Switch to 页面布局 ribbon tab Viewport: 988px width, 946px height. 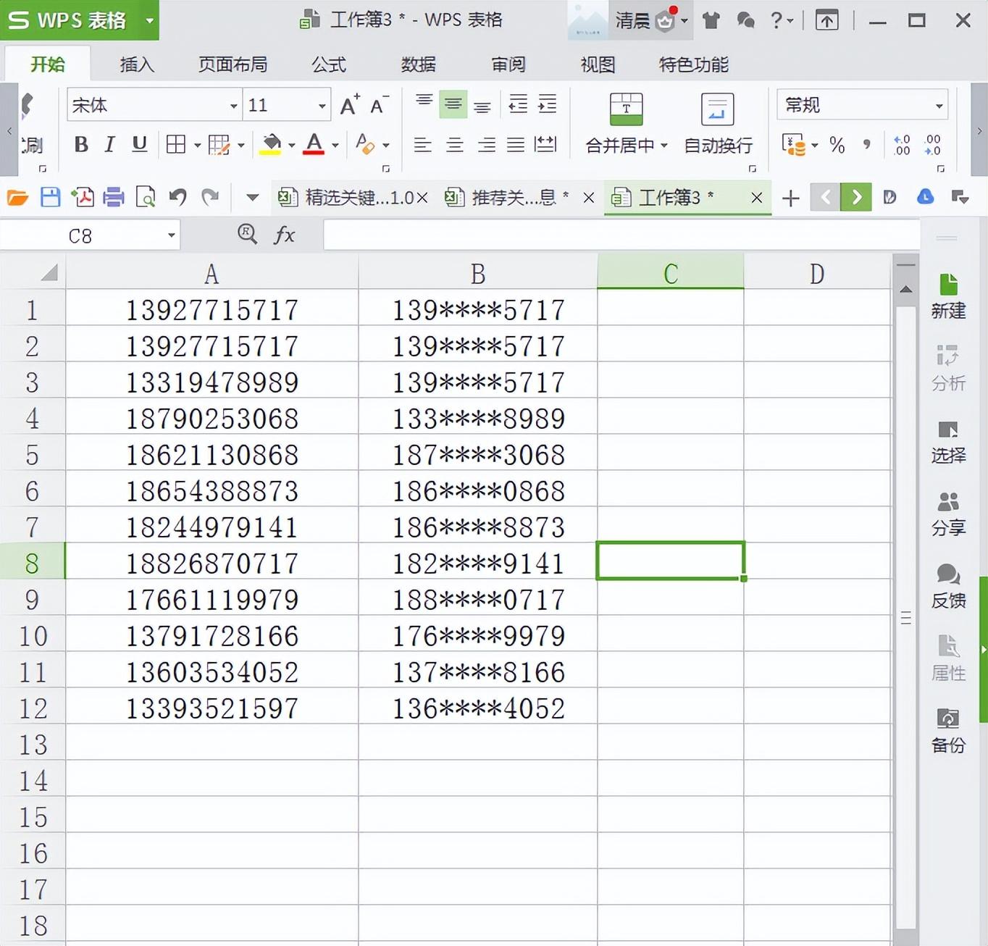click(x=233, y=64)
